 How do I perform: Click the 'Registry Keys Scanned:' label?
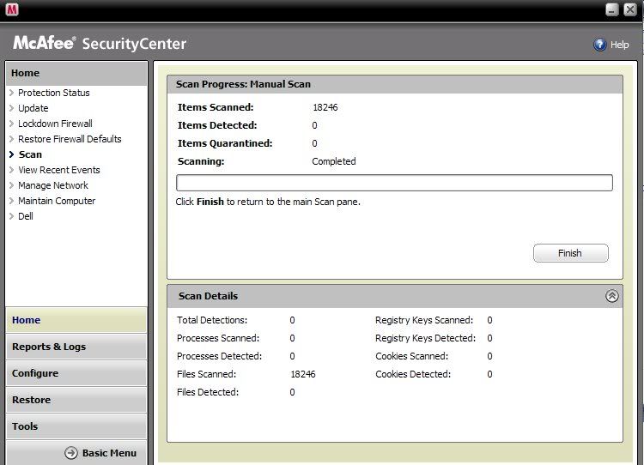coord(424,320)
